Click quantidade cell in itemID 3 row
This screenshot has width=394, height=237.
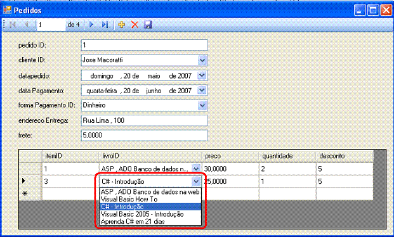point(287,181)
